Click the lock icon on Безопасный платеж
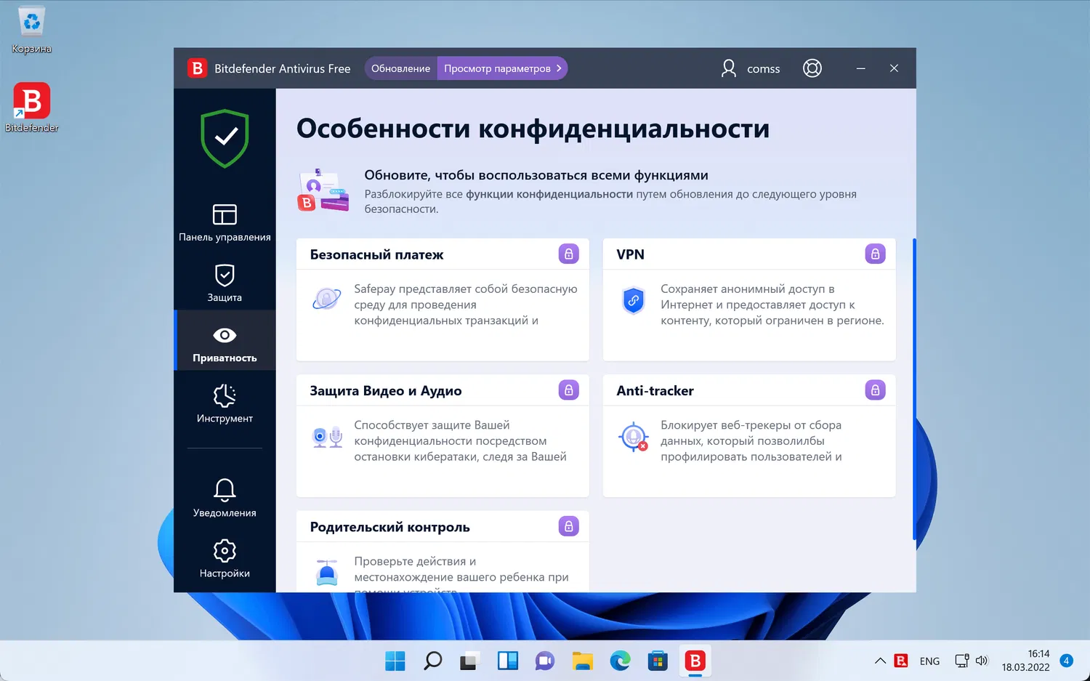The image size is (1090, 681). tap(569, 254)
